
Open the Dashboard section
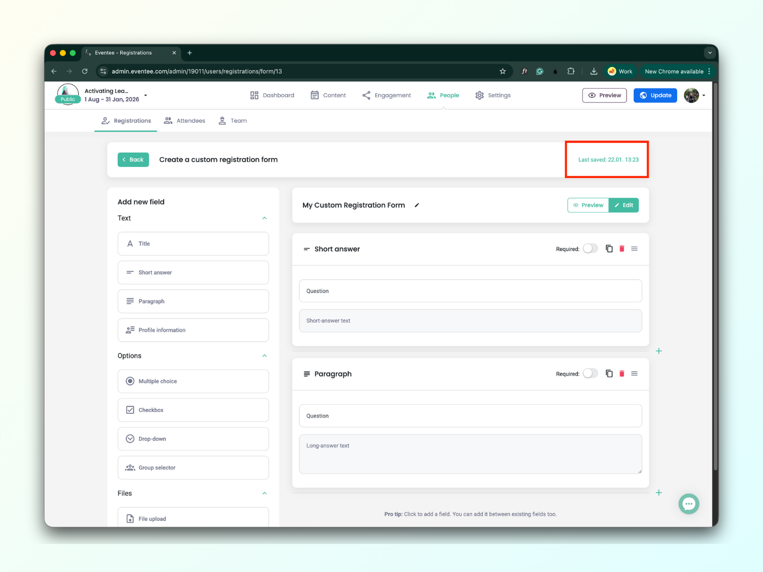pos(272,95)
